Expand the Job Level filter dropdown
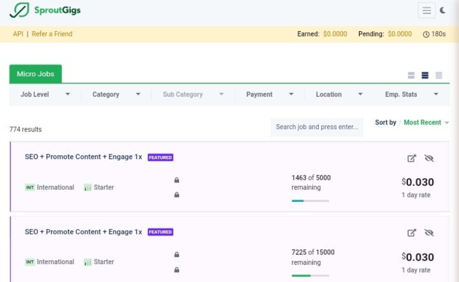 (45, 94)
